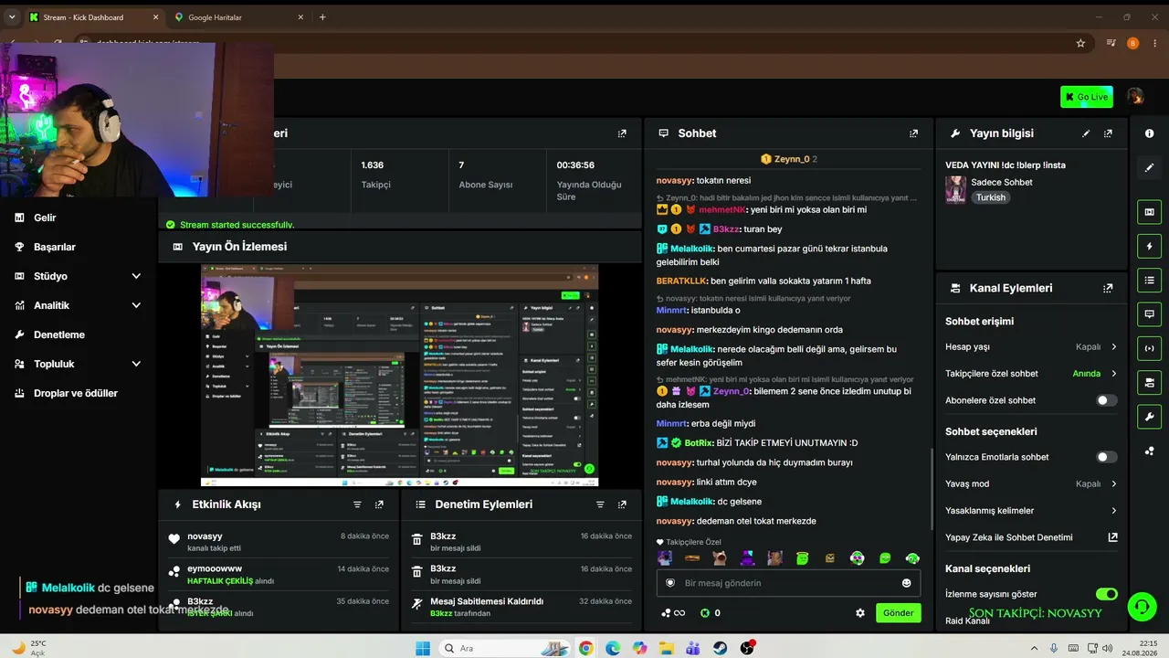1169x658 pixels.
Task: Pop out the Etkinlik Akışı panel
Action: 379,504
